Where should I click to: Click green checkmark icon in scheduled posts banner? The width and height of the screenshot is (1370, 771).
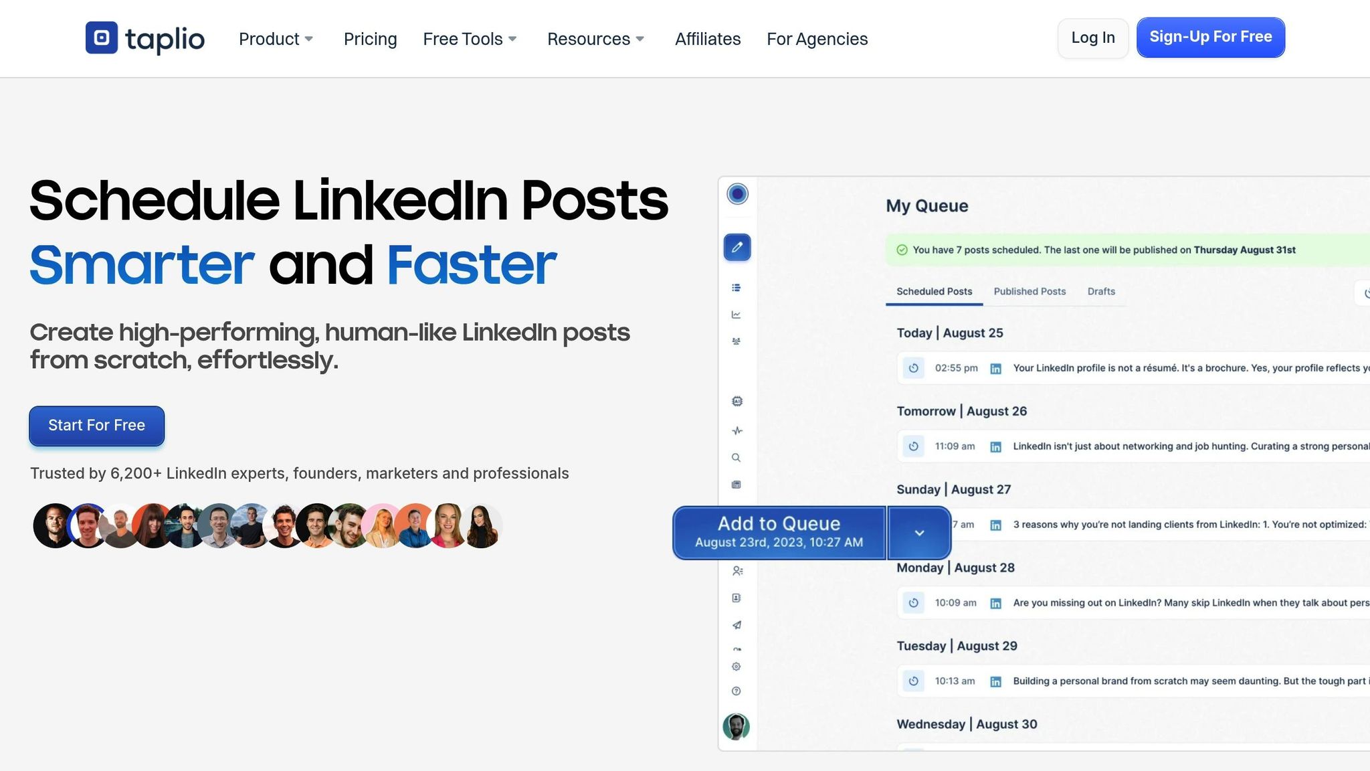pyautogui.click(x=902, y=250)
